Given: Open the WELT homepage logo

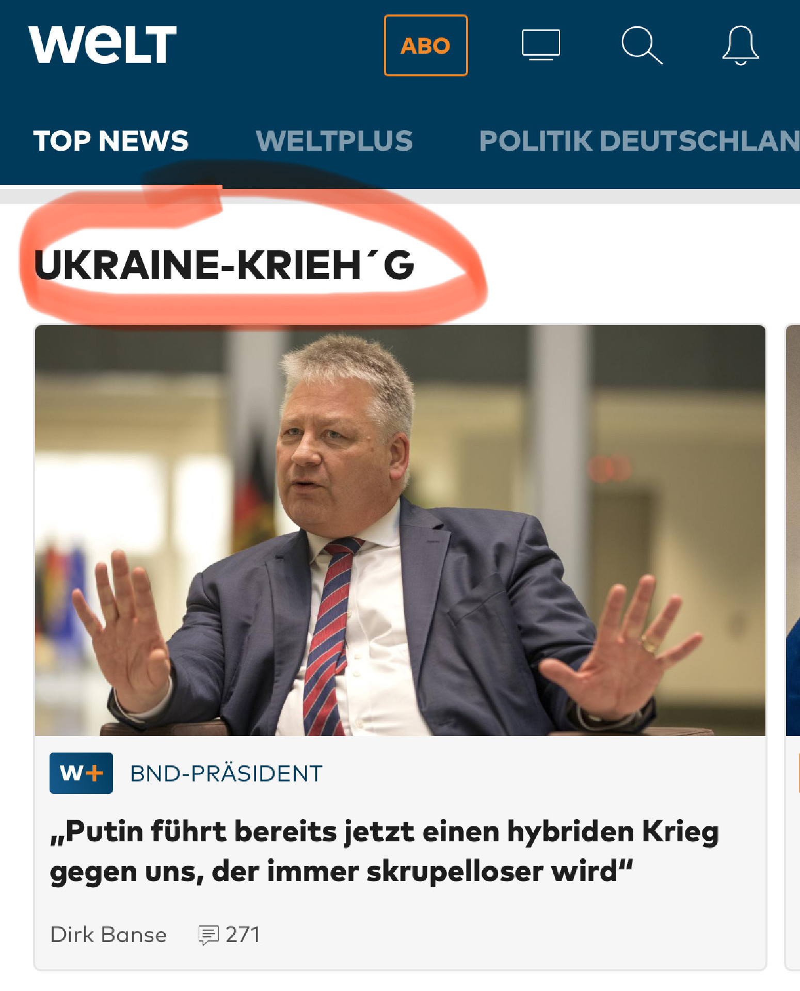Looking at the screenshot, I should pyautogui.click(x=102, y=45).
